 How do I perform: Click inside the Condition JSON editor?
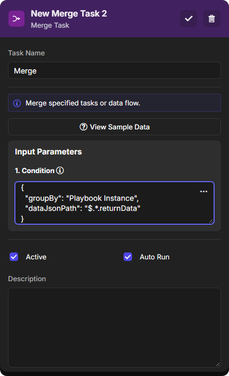[114, 203]
